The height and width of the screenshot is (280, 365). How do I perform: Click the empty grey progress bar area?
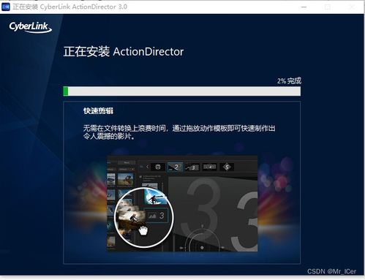(184, 91)
